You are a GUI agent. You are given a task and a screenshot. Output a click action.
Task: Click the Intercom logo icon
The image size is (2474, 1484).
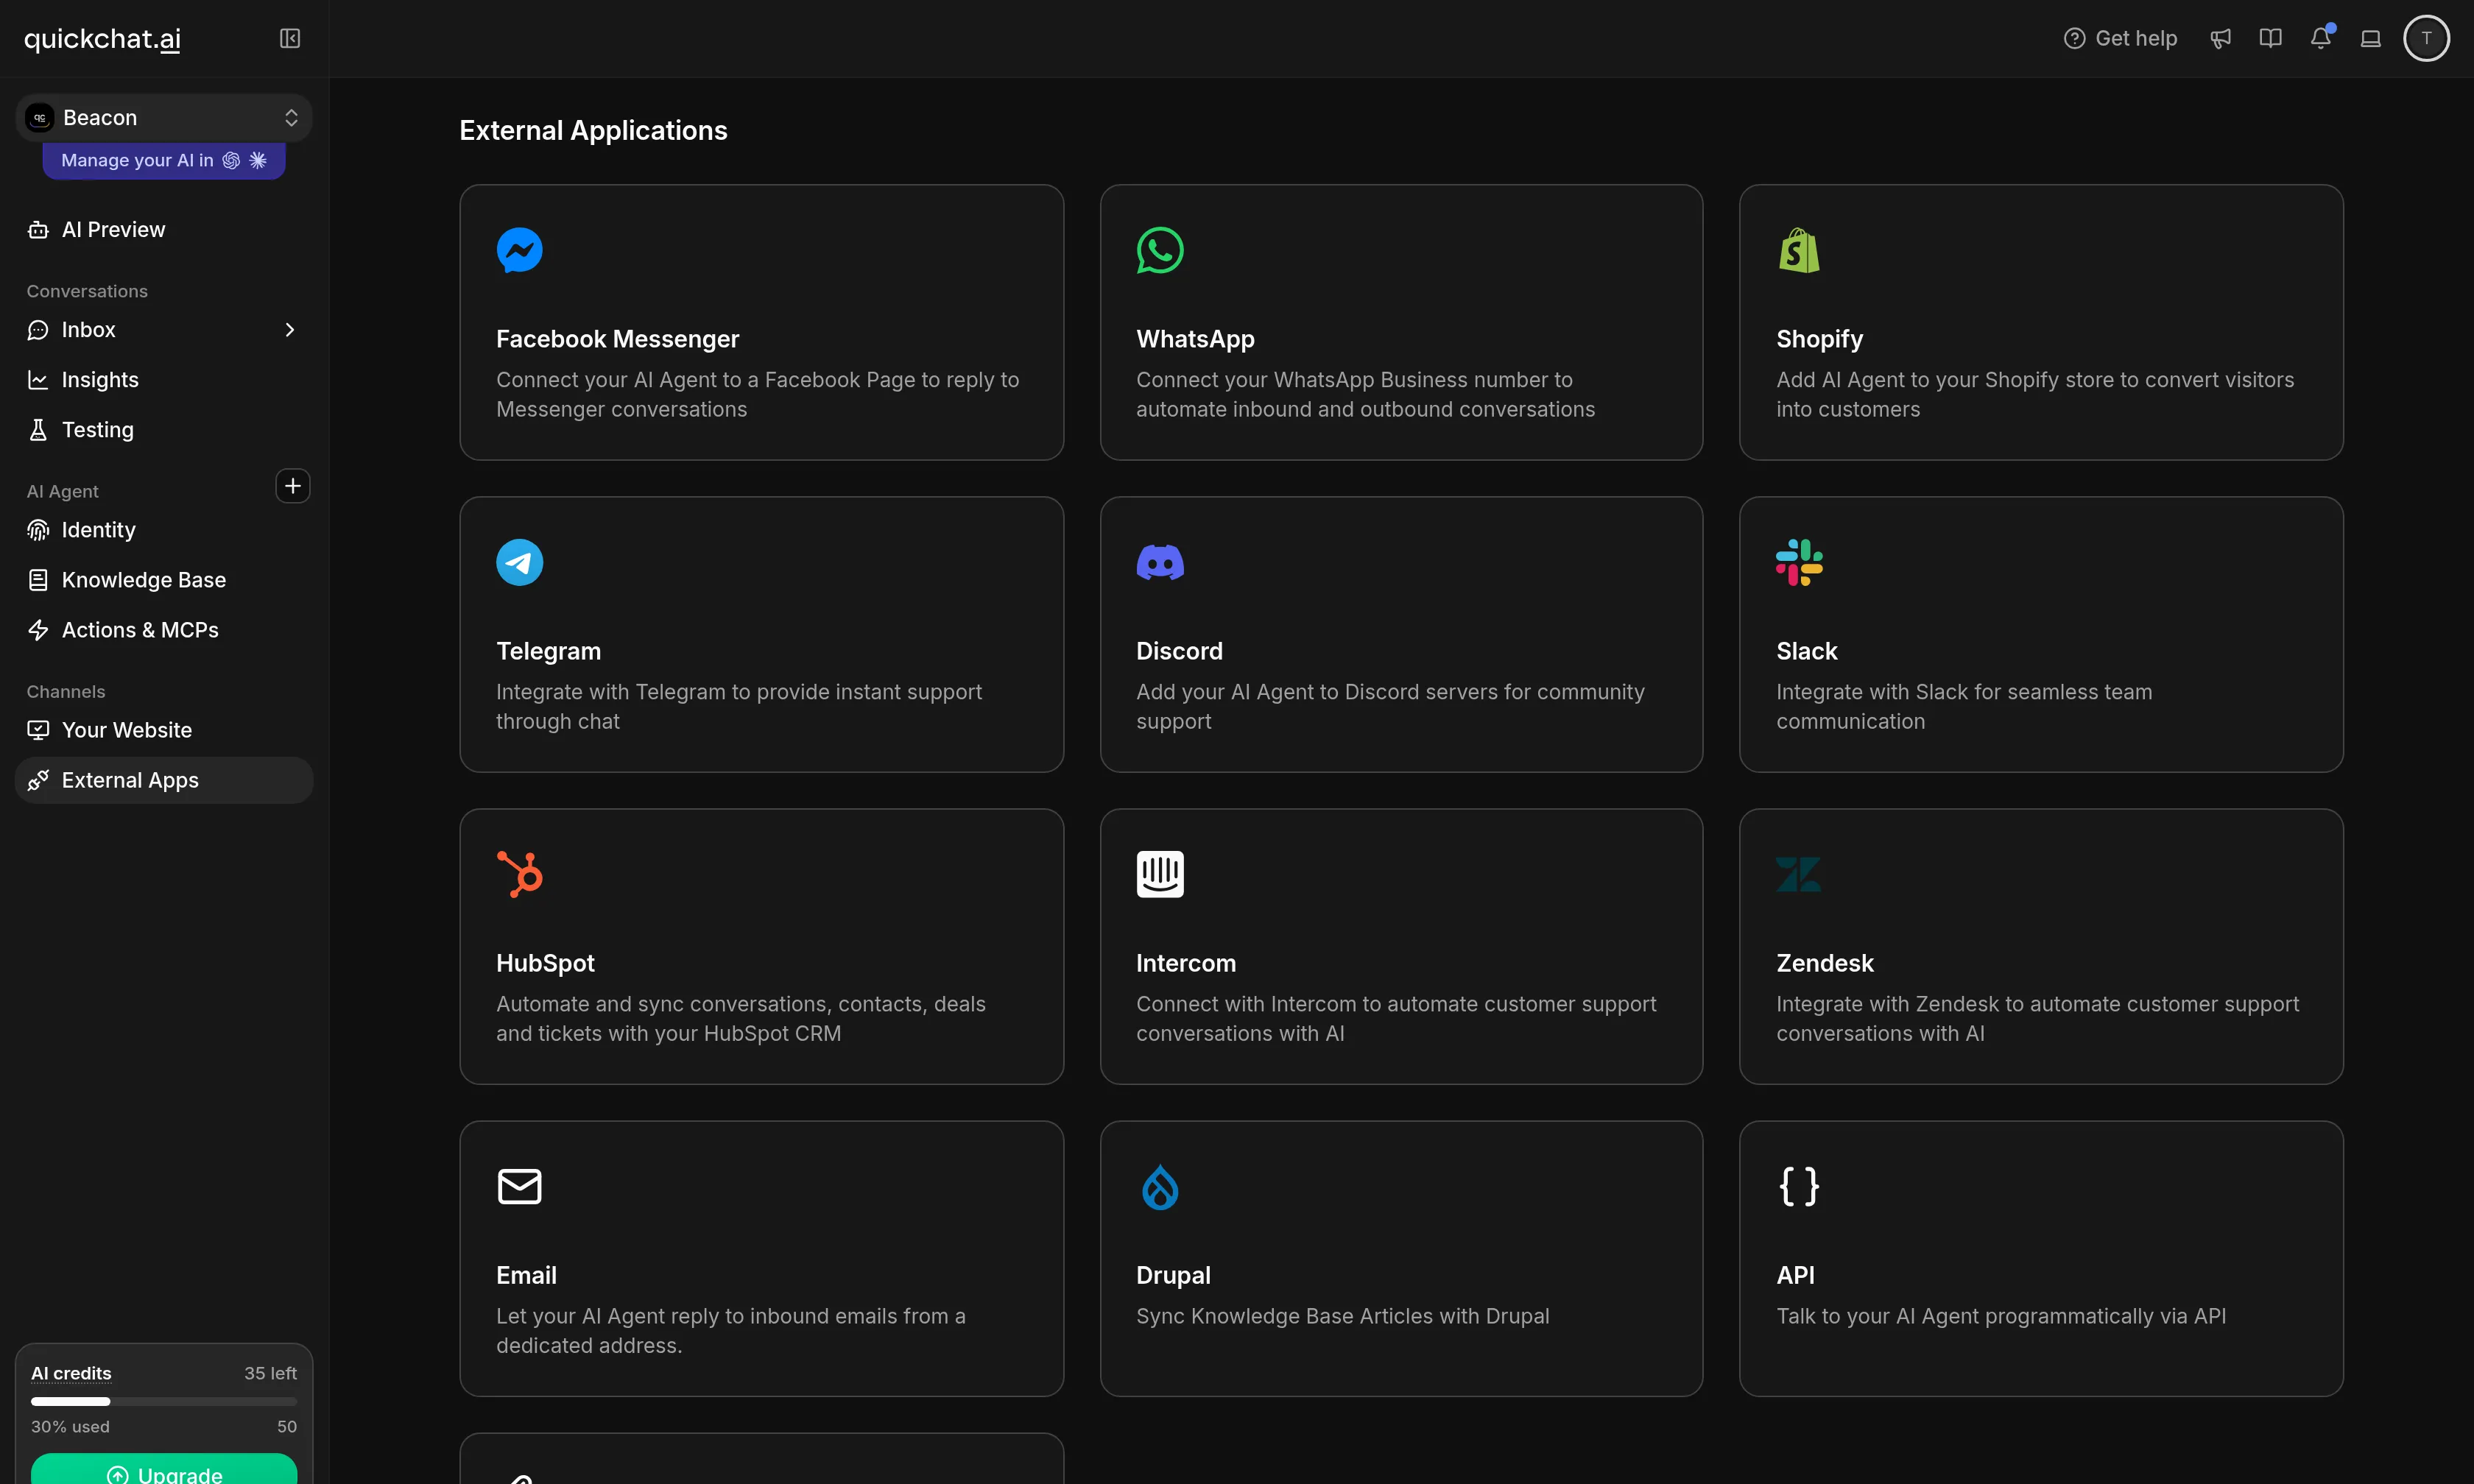tap(1159, 874)
